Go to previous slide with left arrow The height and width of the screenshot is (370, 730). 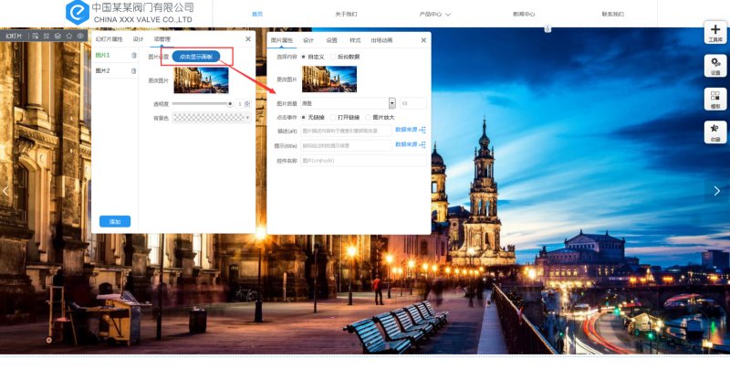5,190
